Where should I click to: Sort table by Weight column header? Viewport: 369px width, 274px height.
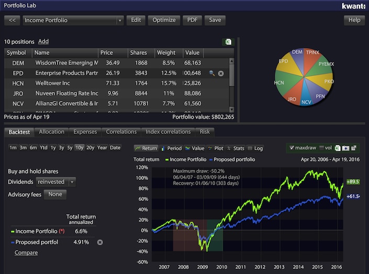pyautogui.click(x=169, y=53)
